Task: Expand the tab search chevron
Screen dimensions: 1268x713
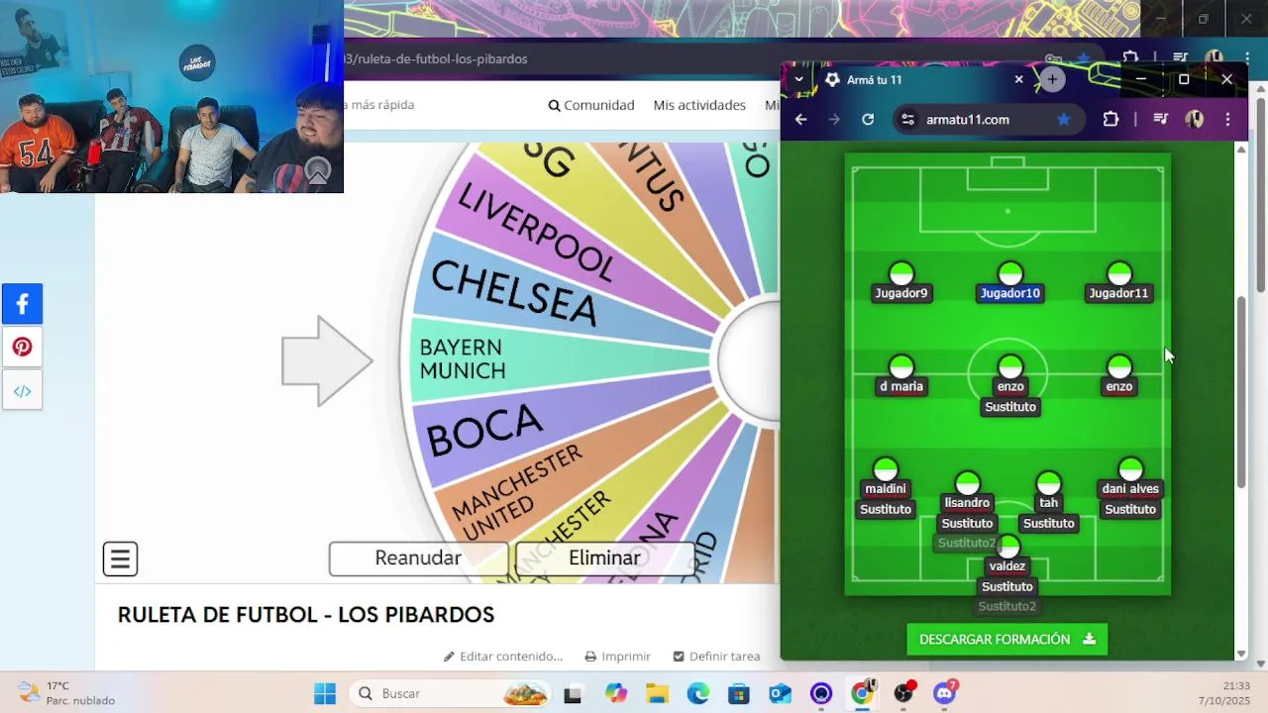Action: coord(798,79)
